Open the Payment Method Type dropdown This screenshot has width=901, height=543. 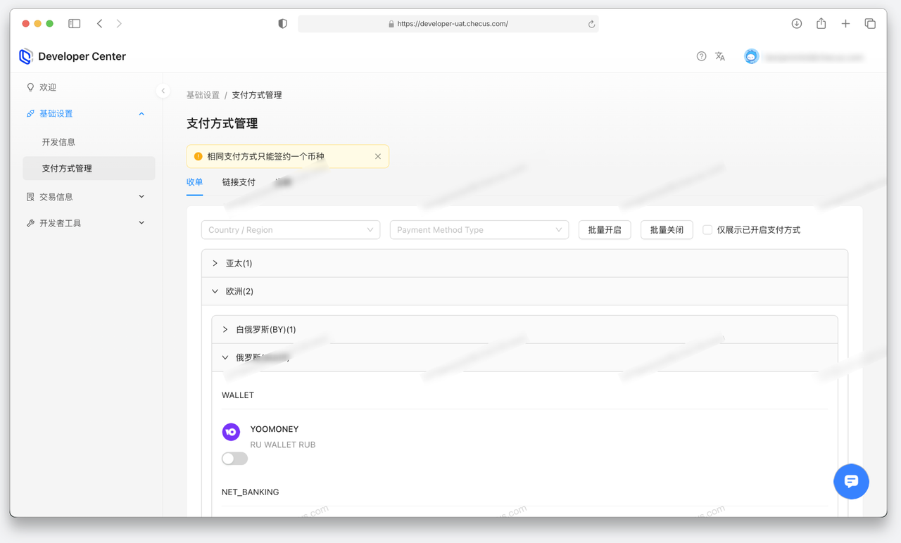click(x=479, y=230)
